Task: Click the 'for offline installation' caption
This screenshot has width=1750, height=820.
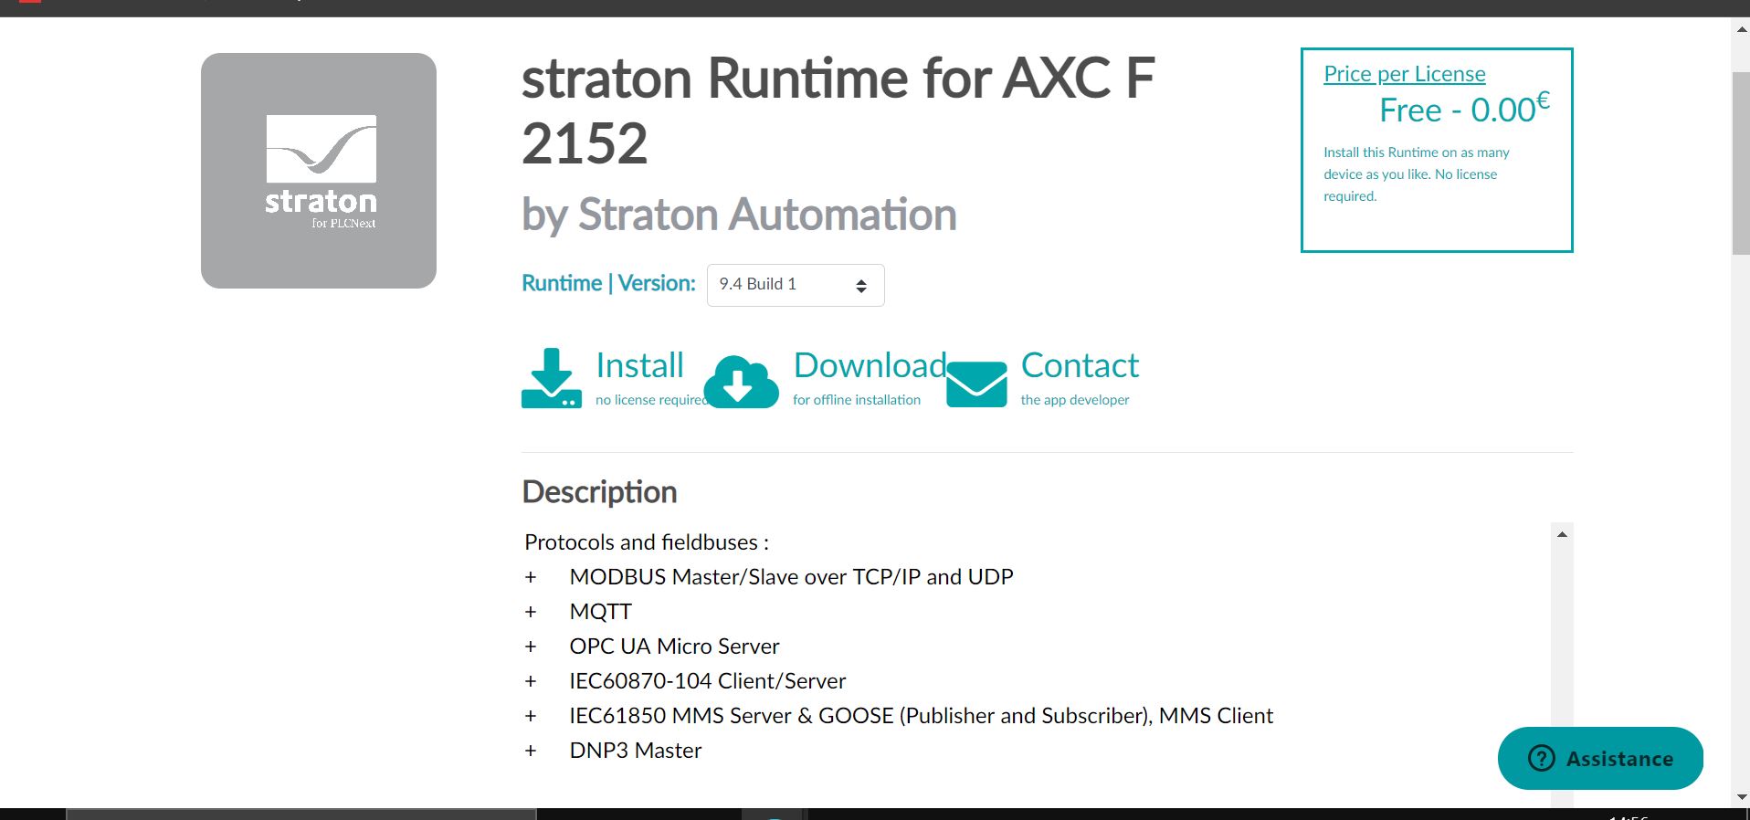Action: pos(856,400)
